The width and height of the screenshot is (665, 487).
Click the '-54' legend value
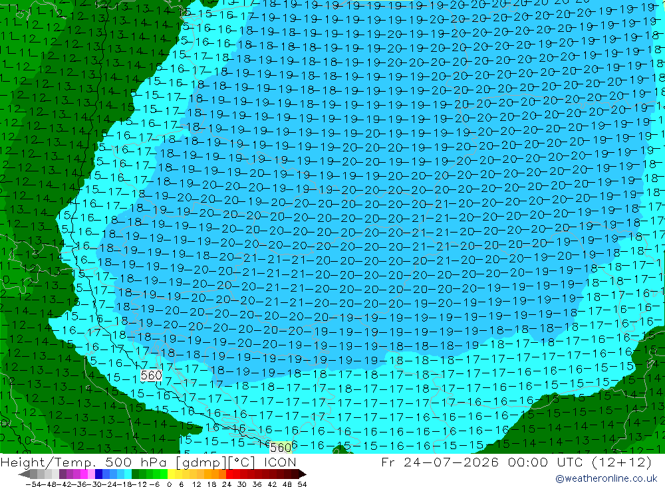pos(33,484)
